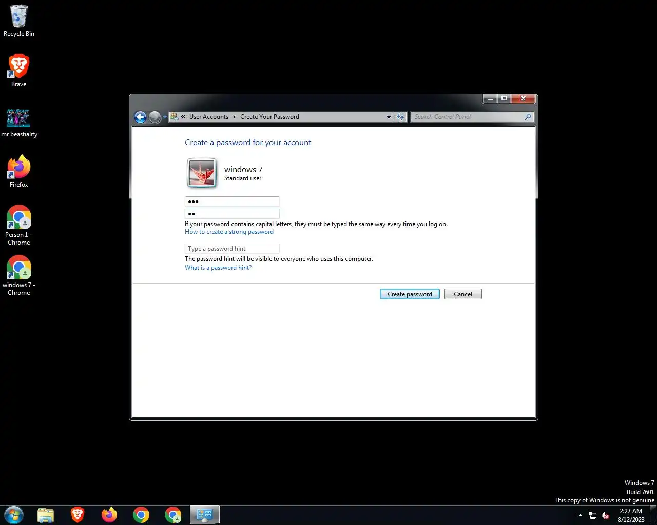Focus the confirm password field

[x=232, y=214]
